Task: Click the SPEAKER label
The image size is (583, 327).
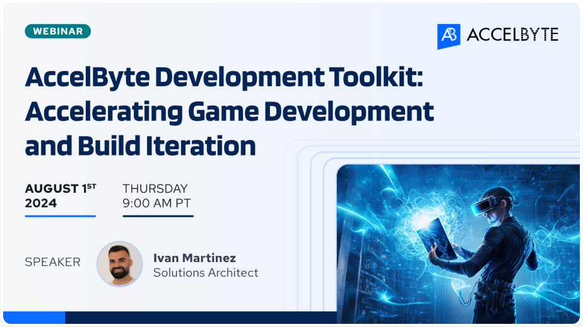Action: click(x=52, y=262)
